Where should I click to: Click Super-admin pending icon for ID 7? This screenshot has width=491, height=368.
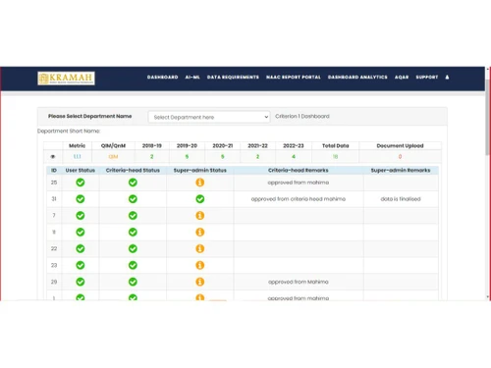click(200, 216)
